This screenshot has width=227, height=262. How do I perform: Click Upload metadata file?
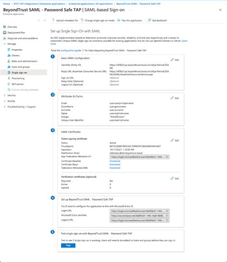tap(65, 20)
